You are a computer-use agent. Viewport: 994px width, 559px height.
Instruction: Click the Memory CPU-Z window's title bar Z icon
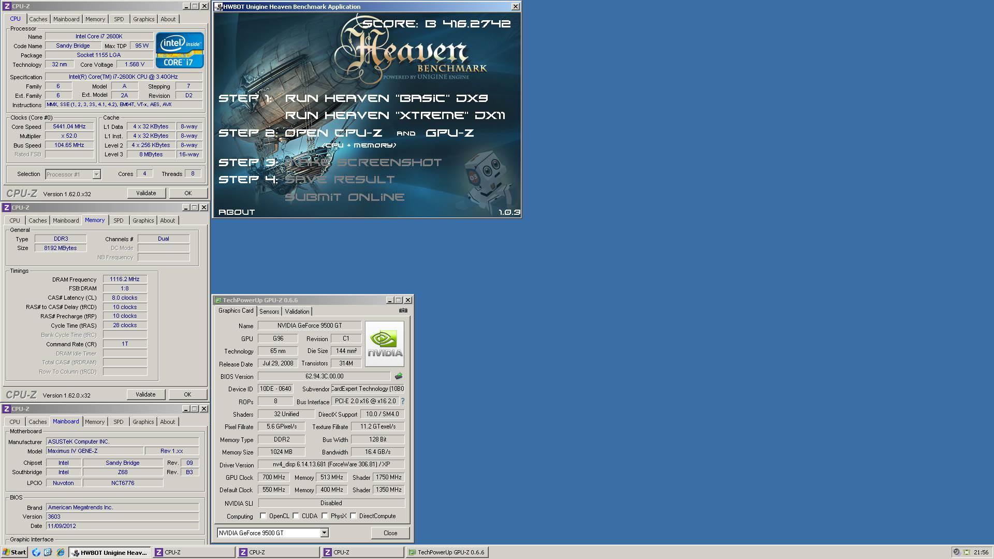pyautogui.click(x=7, y=208)
